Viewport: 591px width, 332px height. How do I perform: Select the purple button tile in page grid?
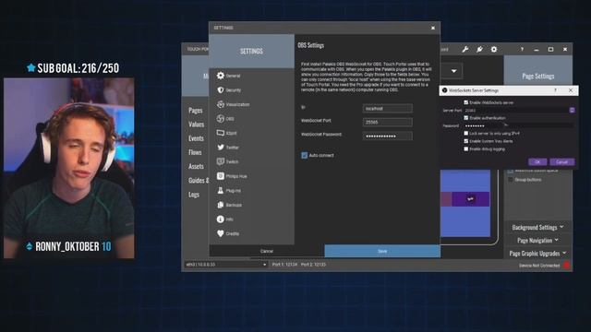pyautogui.click(x=470, y=199)
